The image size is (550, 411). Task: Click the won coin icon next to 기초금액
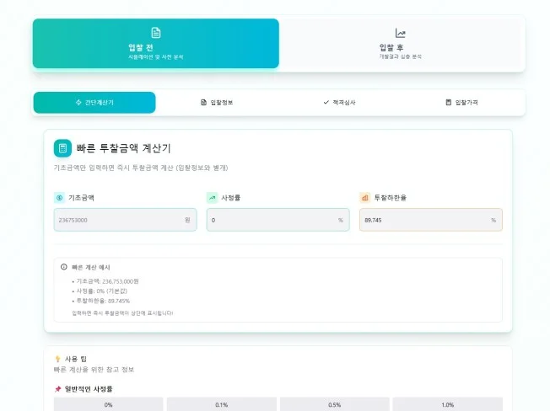click(59, 197)
